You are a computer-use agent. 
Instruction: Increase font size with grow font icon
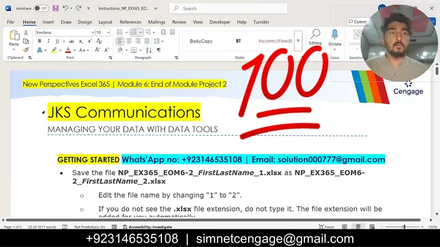97,50
